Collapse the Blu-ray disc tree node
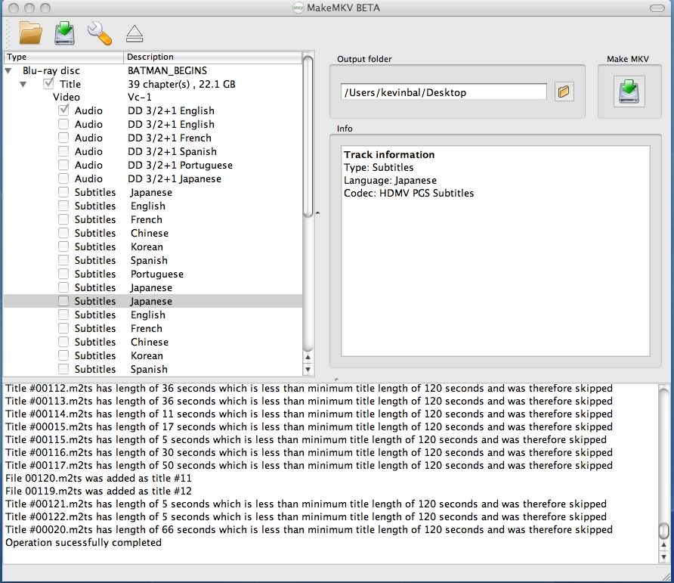 click(8, 70)
